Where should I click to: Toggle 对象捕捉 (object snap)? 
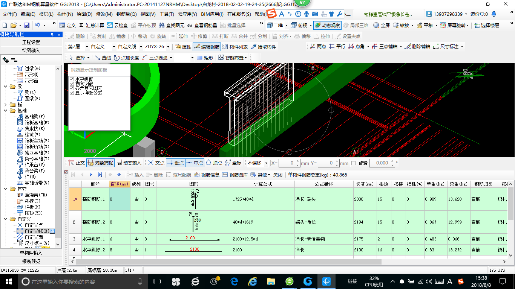tap(100, 163)
